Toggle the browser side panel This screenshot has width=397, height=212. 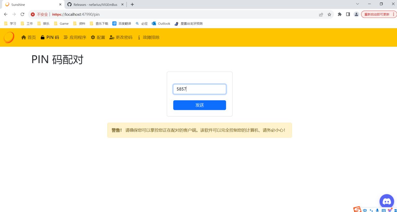point(348,14)
